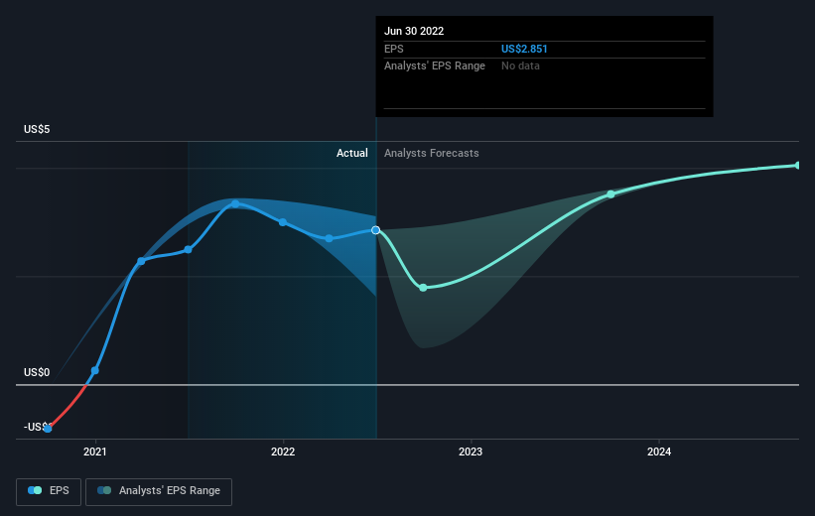Click the EPS data point at 2021

pos(94,370)
